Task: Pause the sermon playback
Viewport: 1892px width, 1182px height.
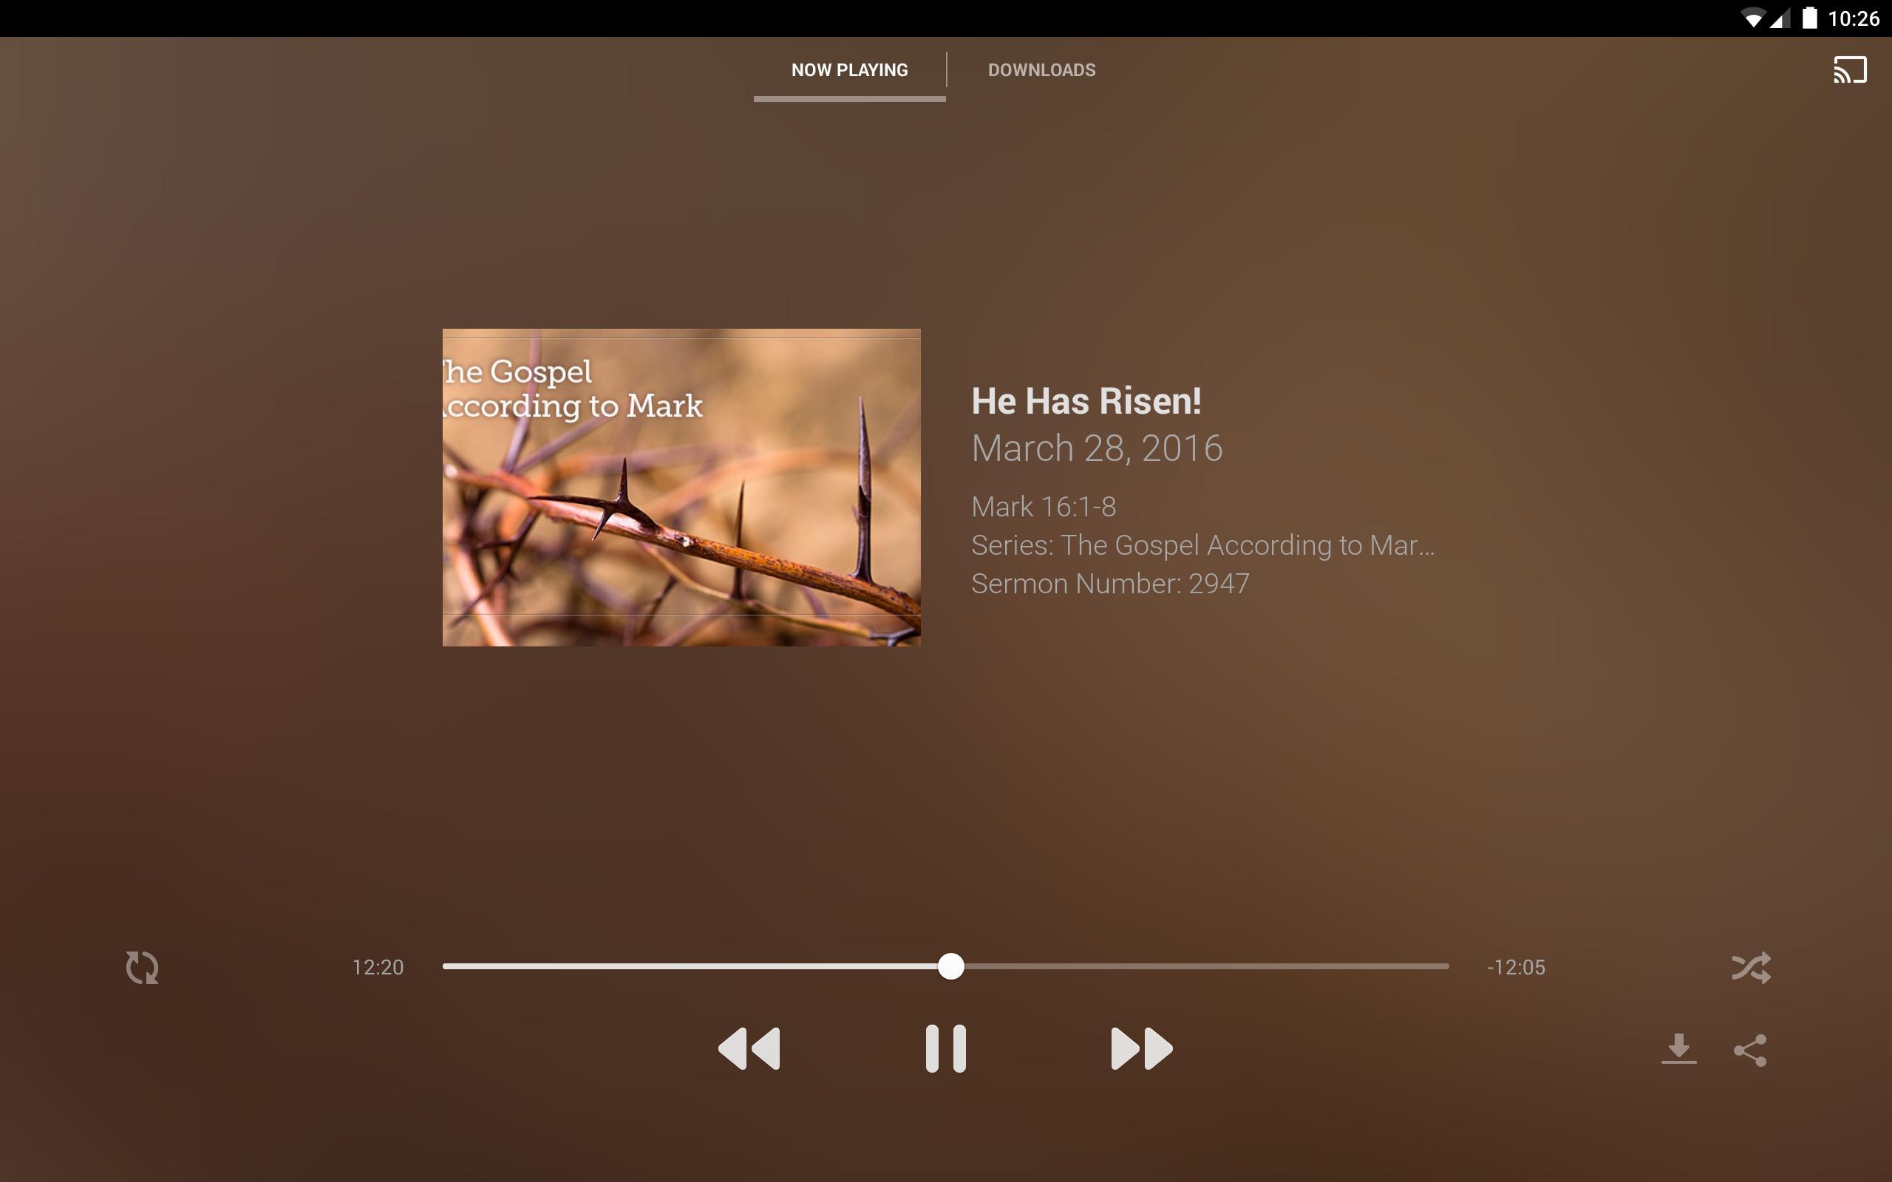Action: 945,1048
